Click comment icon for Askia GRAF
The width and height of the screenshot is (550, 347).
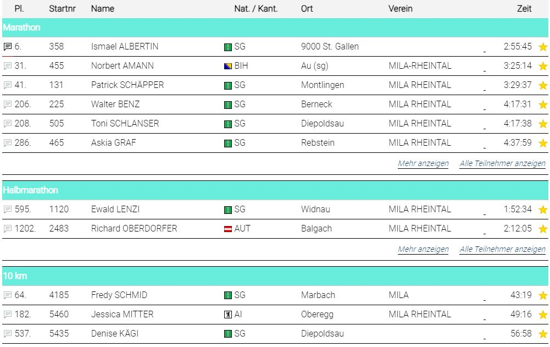(8, 144)
